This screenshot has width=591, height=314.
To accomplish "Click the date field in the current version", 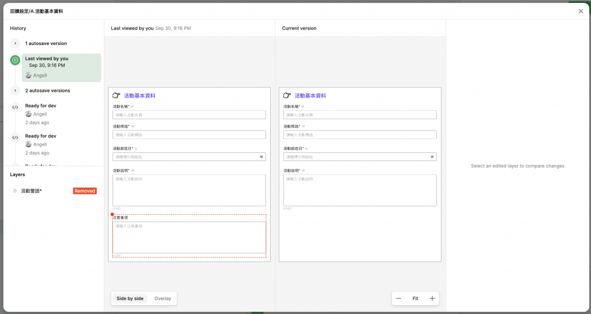I will (x=360, y=157).
